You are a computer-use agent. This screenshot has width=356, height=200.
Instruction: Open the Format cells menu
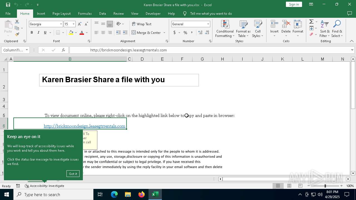pyautogui.click(x=298, y=29)
